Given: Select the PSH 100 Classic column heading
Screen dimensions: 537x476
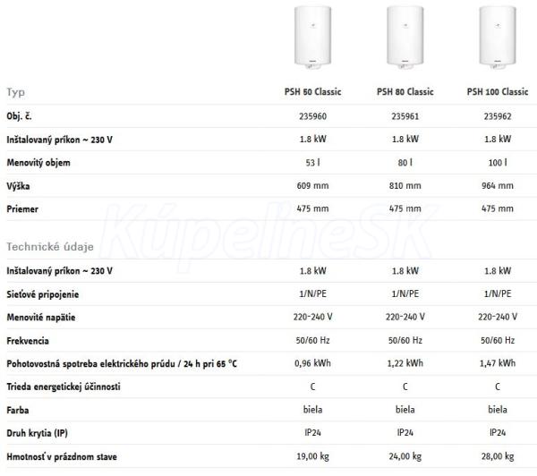Looking at the screenshot, I should pyautogui.click(x=498, y=92).
